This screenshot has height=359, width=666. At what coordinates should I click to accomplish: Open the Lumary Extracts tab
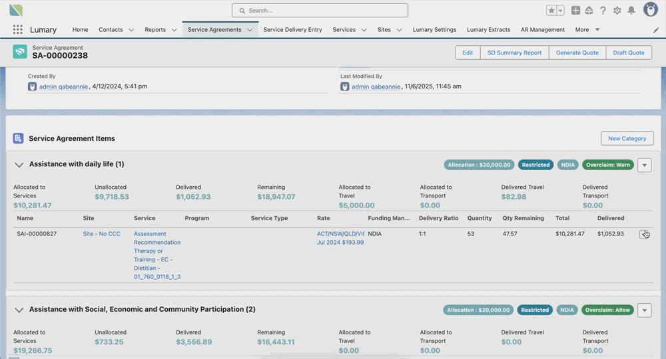tap(488, 30)
